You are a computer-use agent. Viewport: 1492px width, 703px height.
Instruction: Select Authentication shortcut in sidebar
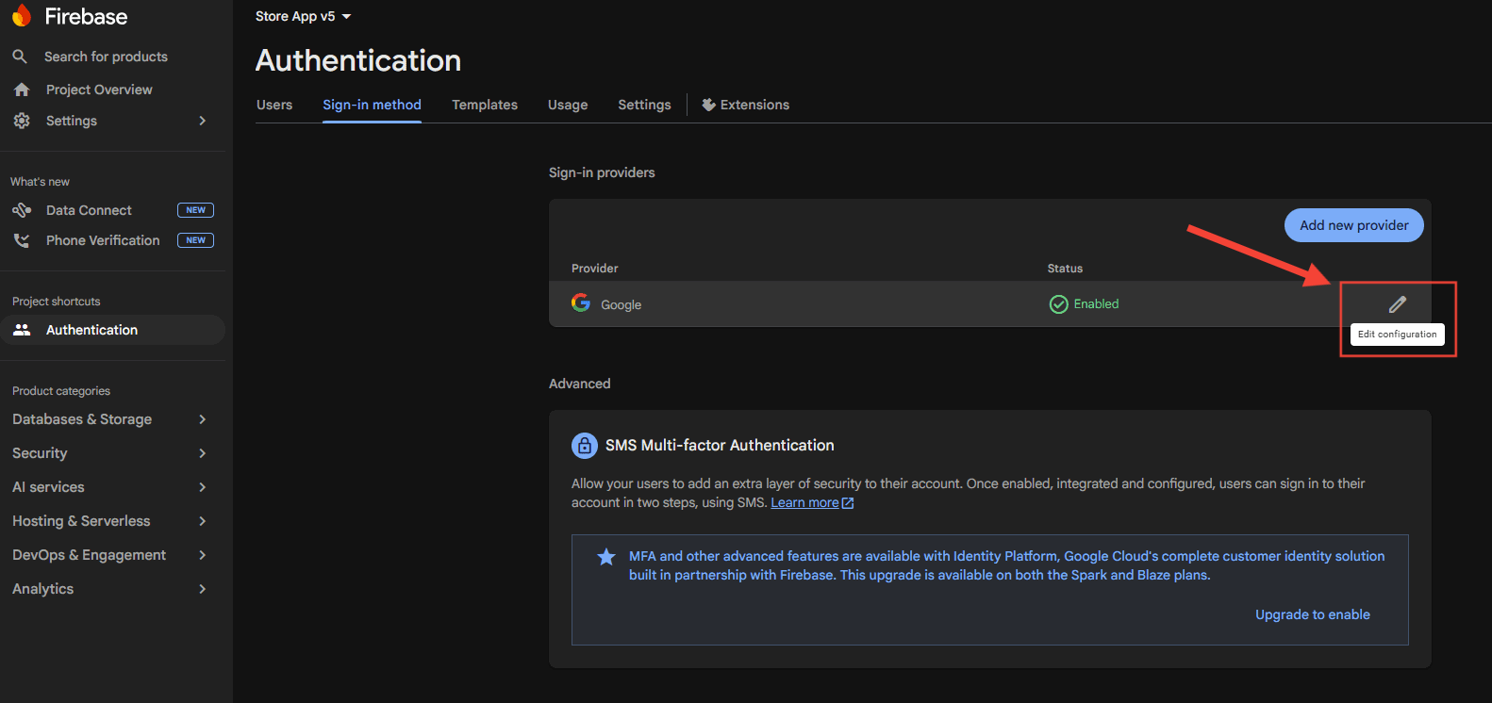tap(112, 330)
